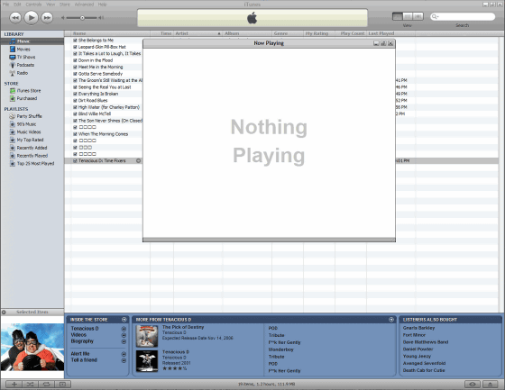Open the Gnarls Barkley artist link
This screenshot has height=390, width=505.
pos(418,328)
